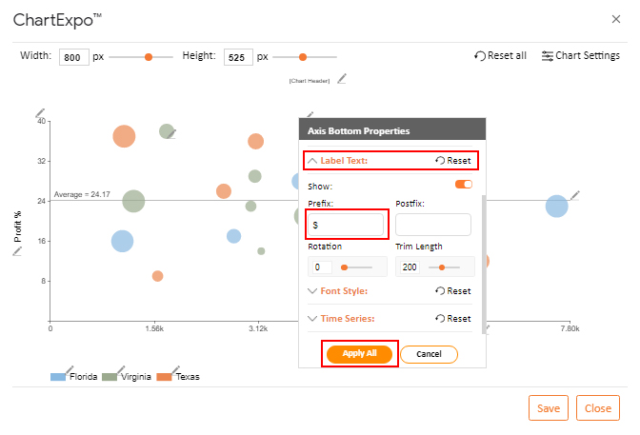Close the ChartExpo dialog with X
This screenshot has height=435, width=640.
tap(615, 18)
